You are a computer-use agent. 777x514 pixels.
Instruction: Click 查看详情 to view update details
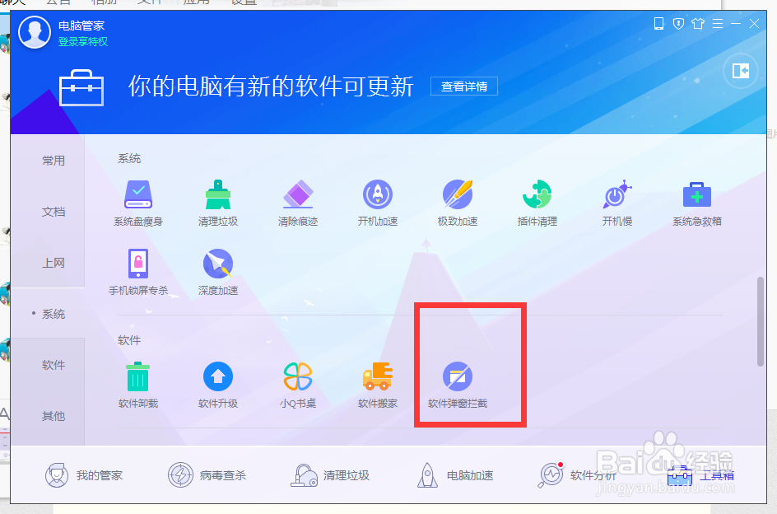click(463, 86)
